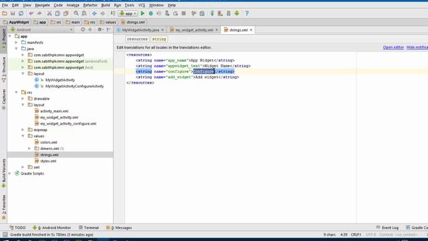This screenshot has height=241, width=428.
Task: Click the Open folder toolbar icon
Action: click(x=5, y=13)
